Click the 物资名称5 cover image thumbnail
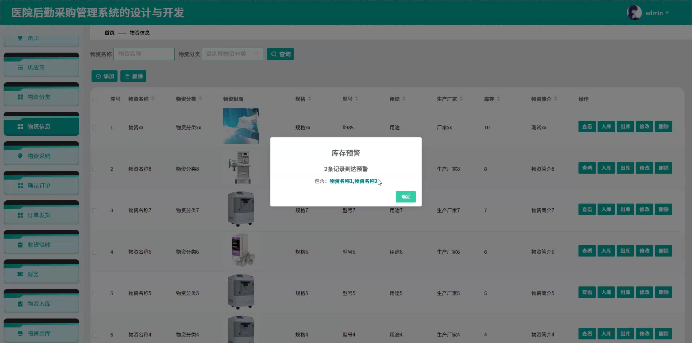The width and height of the screenshot is (692, 343). coord(241,292)
